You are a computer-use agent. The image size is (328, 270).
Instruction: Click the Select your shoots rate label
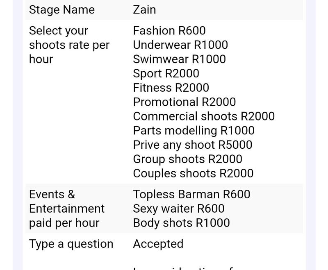[x=69, y=45]
